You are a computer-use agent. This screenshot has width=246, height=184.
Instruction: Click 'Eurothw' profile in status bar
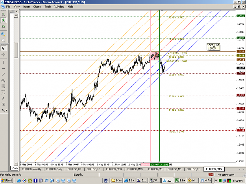(78, 175)
